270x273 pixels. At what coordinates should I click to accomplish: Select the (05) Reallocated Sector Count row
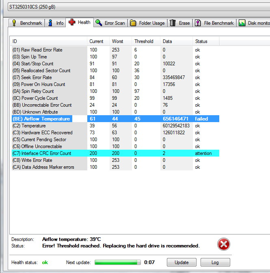[115, 71]
